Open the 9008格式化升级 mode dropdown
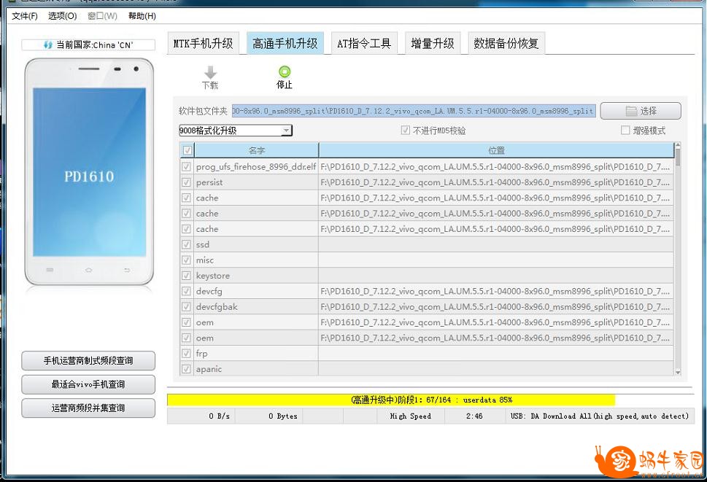The width and height of the screenshot is (707, 482). (236, 131)
